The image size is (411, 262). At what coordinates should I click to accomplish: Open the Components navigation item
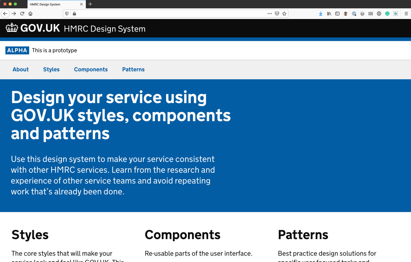(91, 69)
